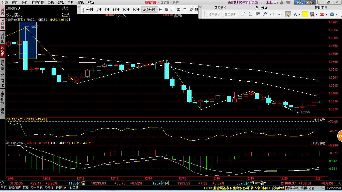The width and height of the screenshot is (342, 192).
Task: Click the red X delete tool
Action: point(322,15)
